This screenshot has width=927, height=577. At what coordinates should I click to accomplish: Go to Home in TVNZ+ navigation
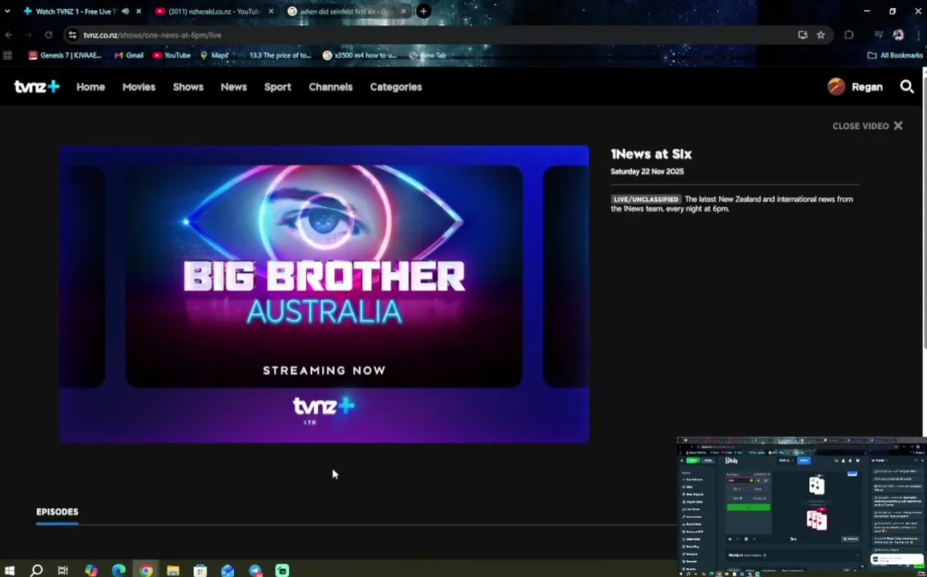91,87
